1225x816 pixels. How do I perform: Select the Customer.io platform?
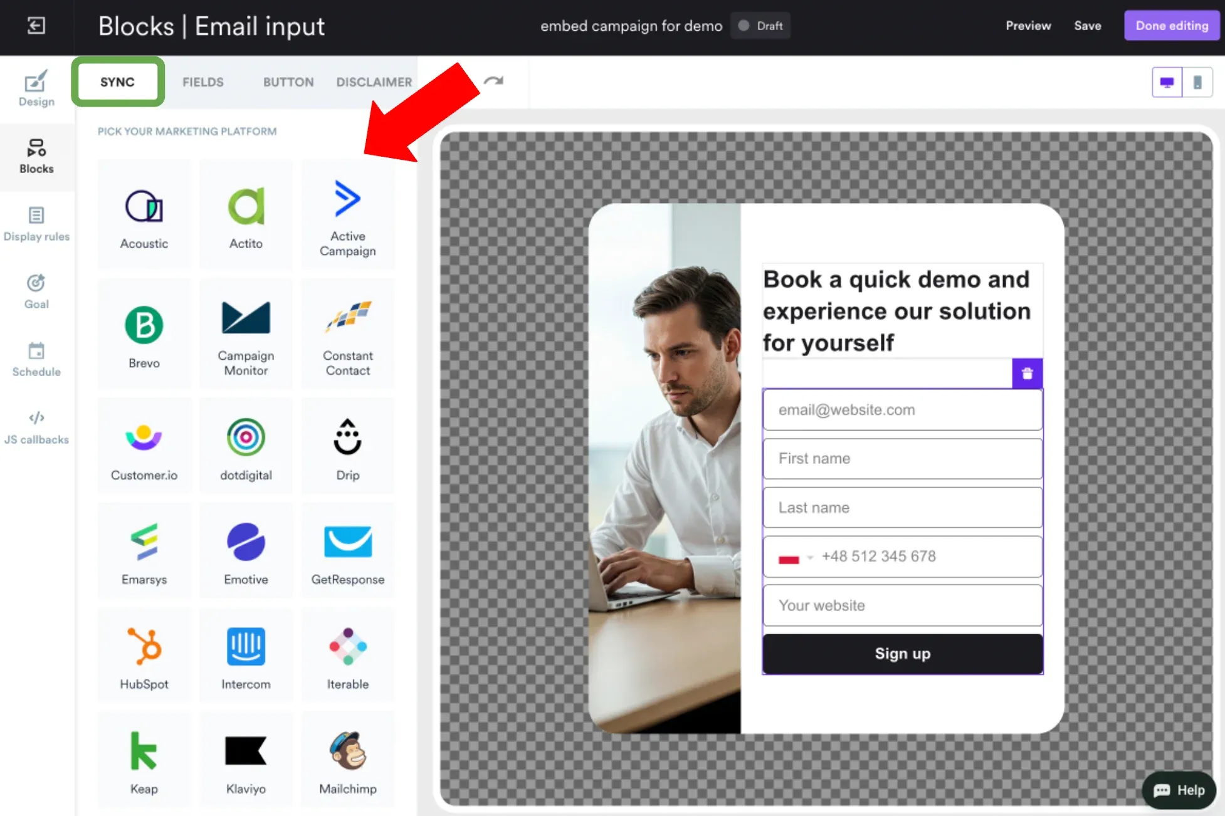[144, 446]
